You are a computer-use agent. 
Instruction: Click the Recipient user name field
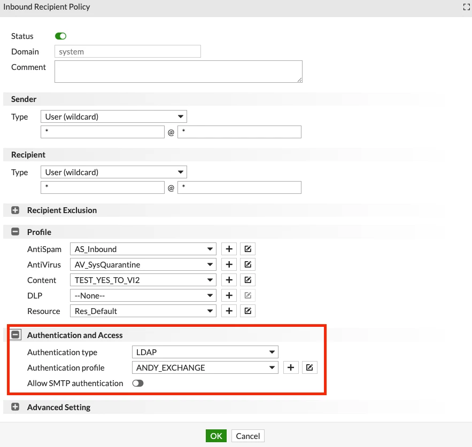[x=103, y=187]
